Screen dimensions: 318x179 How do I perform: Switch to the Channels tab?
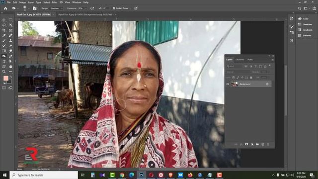pyautogui.click(x=239, y=60)
